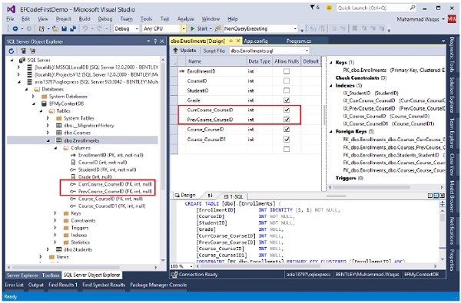Click the swap panes arrows icon
The width and height of the screenshot is (461, 303).
tap(210, 196)
